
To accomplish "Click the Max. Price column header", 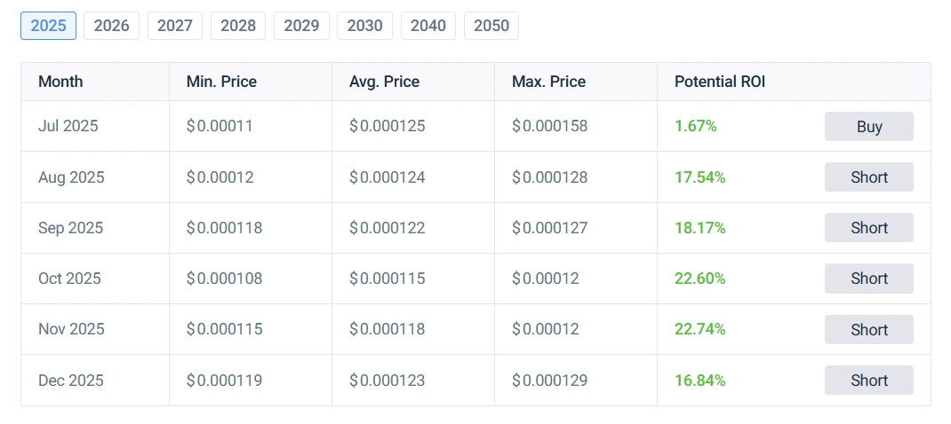I will coord(549,82).
